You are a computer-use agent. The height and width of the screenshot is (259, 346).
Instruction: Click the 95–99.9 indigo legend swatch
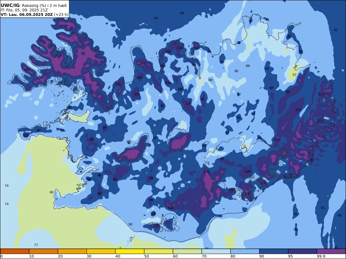pyautogui.click(x=302, y=251)
